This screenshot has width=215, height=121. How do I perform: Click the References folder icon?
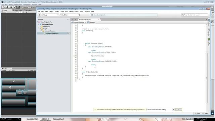click(x=42, y=27)
